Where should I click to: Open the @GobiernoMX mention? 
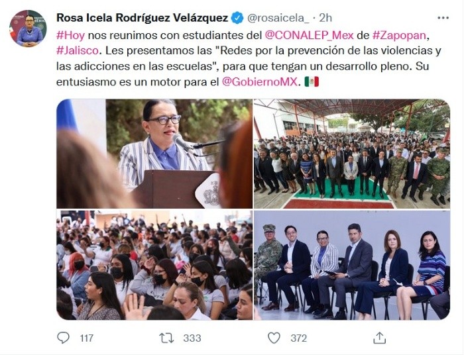[x=259, y=82]
